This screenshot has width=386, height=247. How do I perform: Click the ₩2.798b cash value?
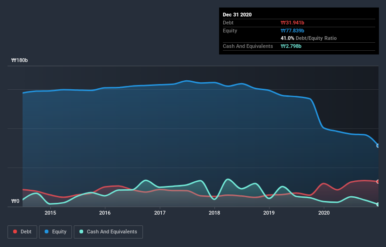[x=291, y=46]
